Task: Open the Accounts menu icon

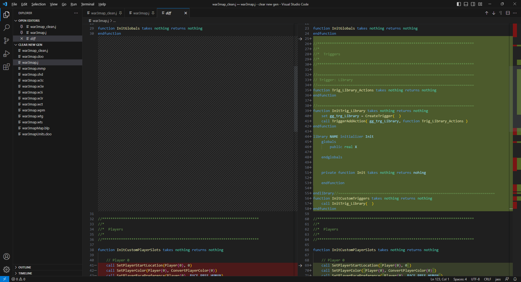Action: pos(7,257)
